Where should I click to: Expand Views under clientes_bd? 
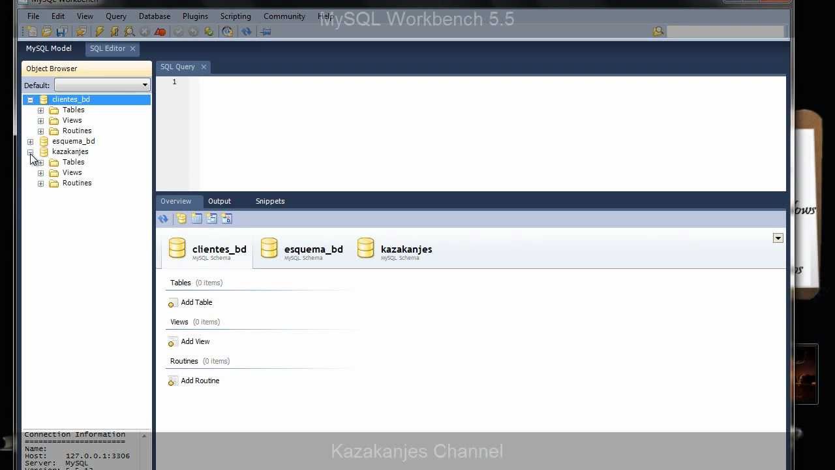(40, 121)
